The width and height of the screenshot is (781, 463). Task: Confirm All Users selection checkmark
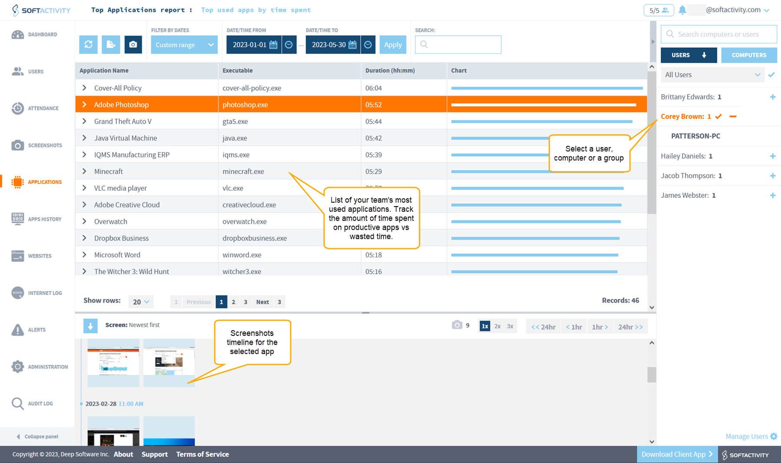tap(771, 75)
